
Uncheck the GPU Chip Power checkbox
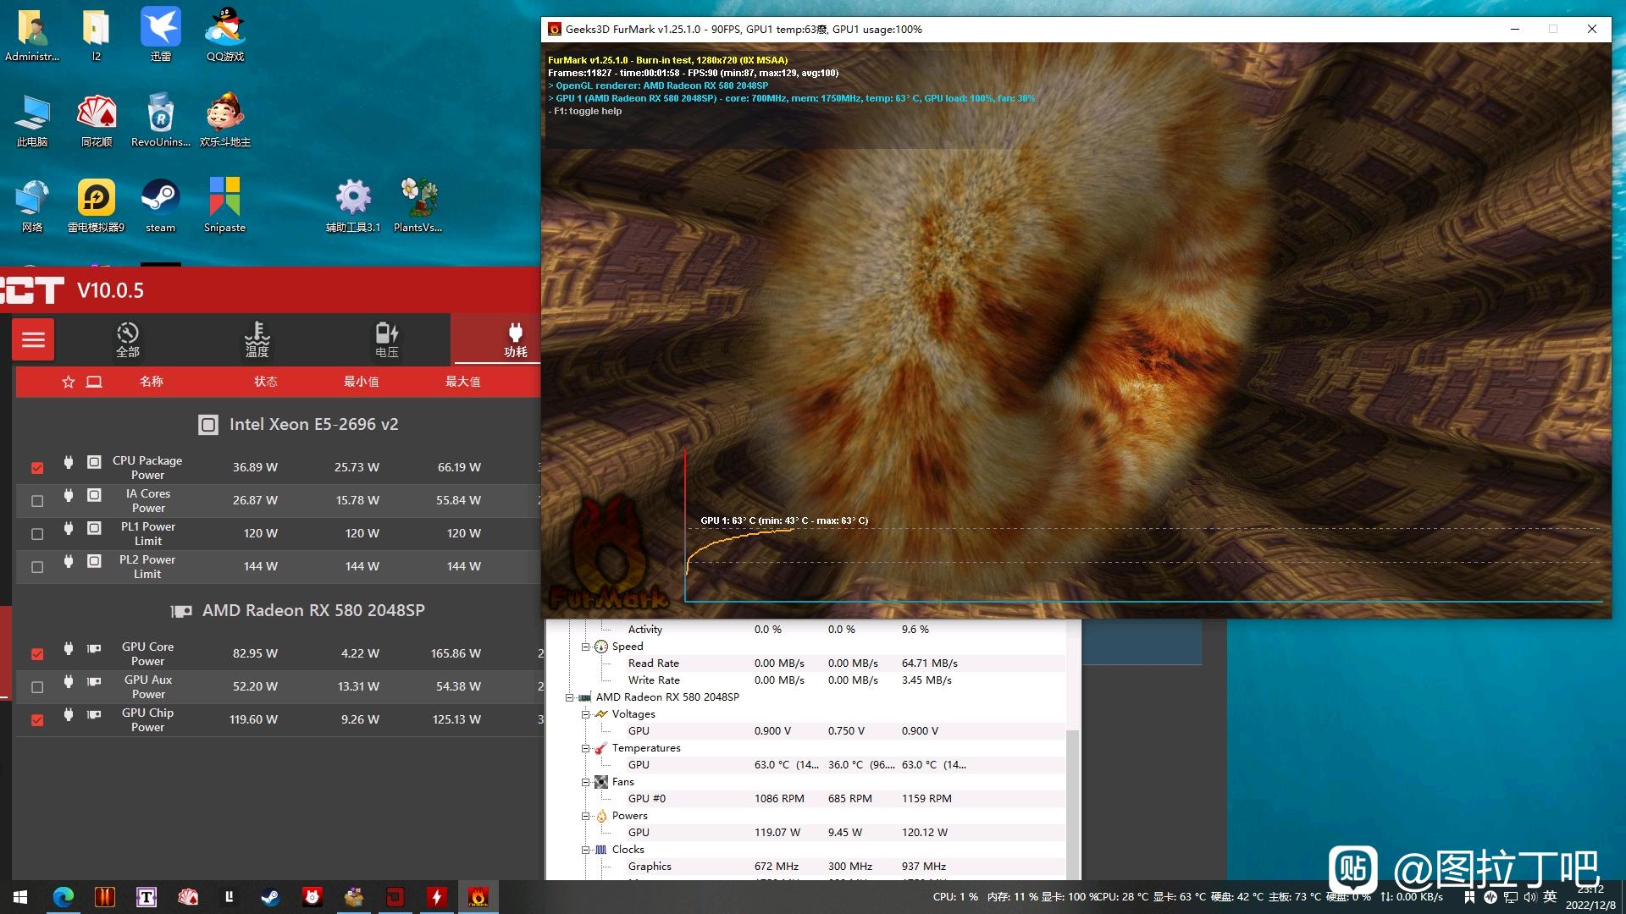tap(37, 720)
